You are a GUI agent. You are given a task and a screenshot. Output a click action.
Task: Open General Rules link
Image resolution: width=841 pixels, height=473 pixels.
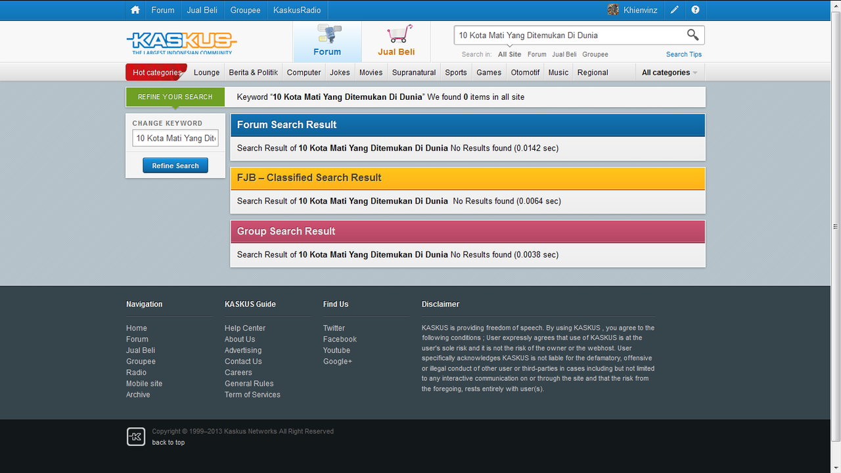[249, 384]
